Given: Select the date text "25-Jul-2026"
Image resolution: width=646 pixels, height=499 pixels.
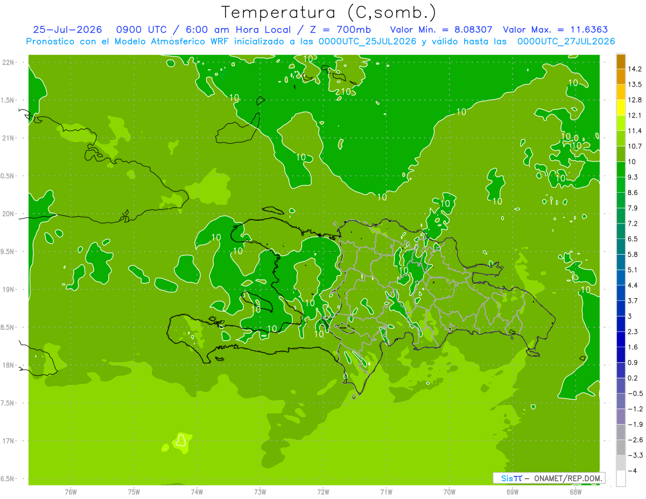Looking at the screenshot, I should [67, 30].
